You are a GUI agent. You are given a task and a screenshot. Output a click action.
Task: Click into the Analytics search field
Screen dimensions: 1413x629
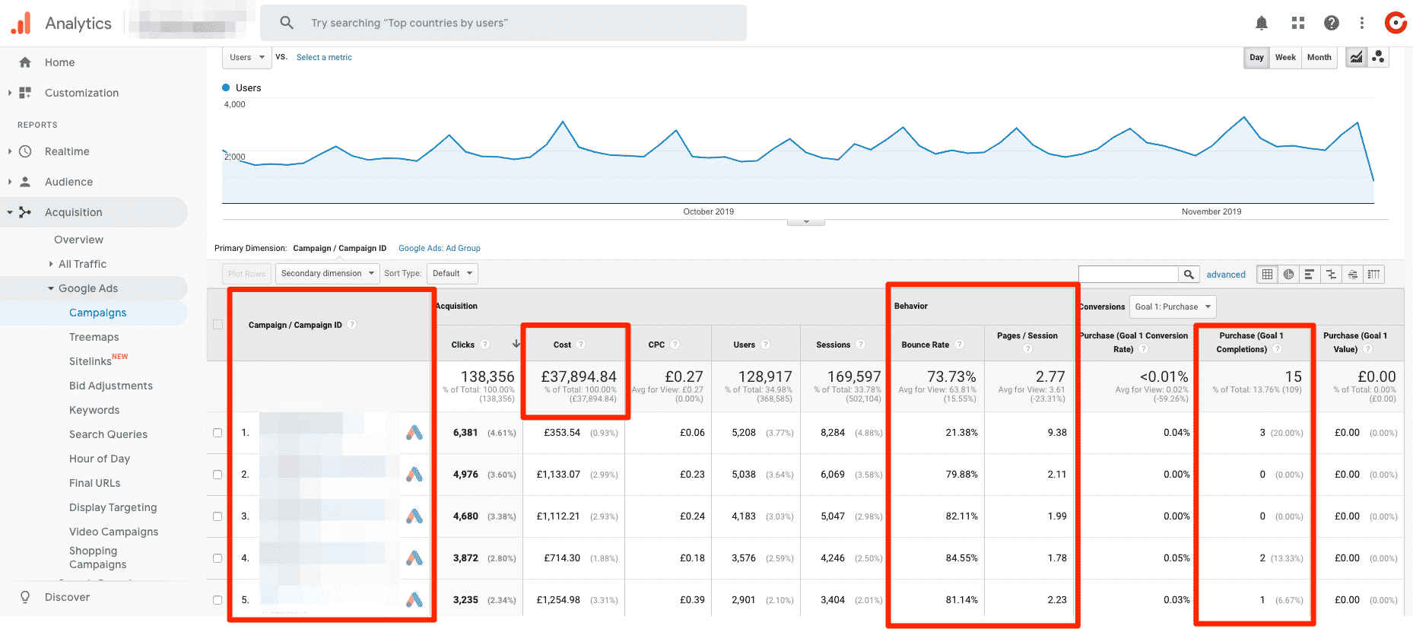(502, 23)
